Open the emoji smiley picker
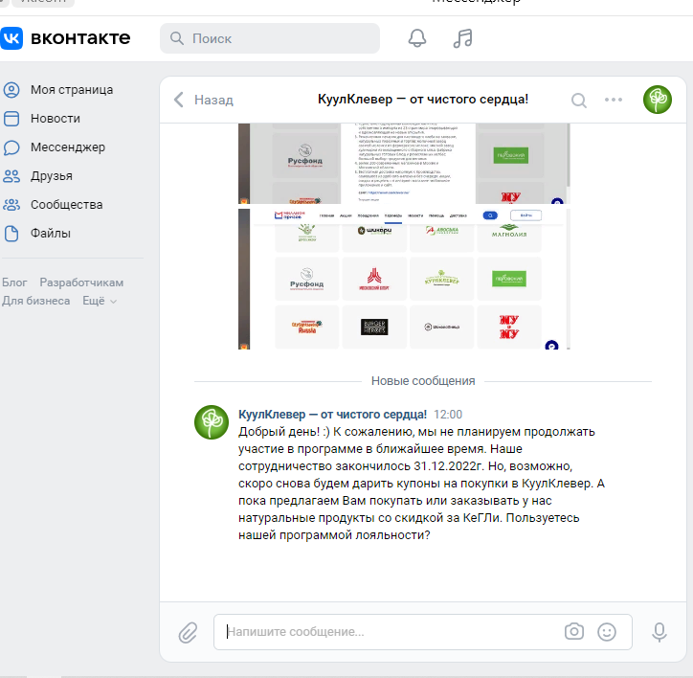693x678 pixels. coord(607,632)
